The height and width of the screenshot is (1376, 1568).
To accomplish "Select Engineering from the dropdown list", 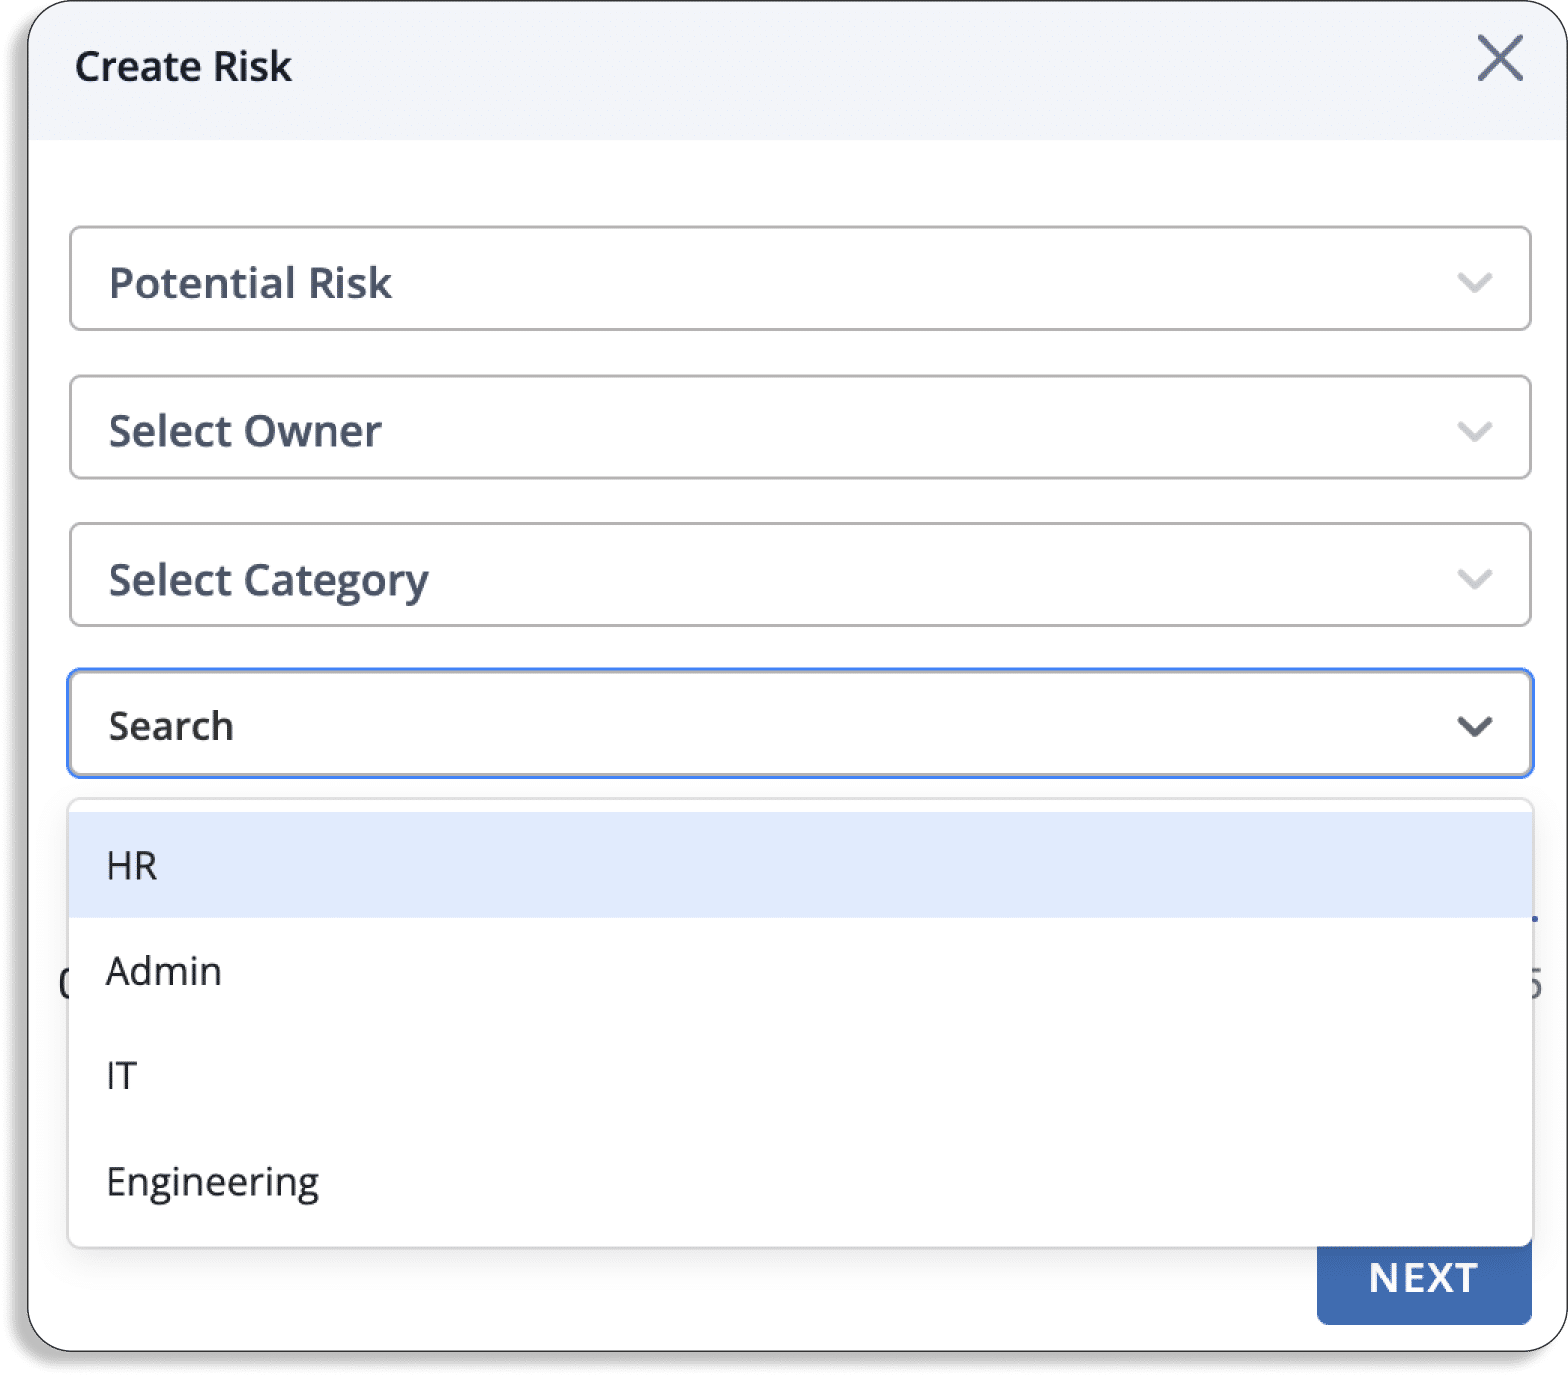I will click(799, 1181).
